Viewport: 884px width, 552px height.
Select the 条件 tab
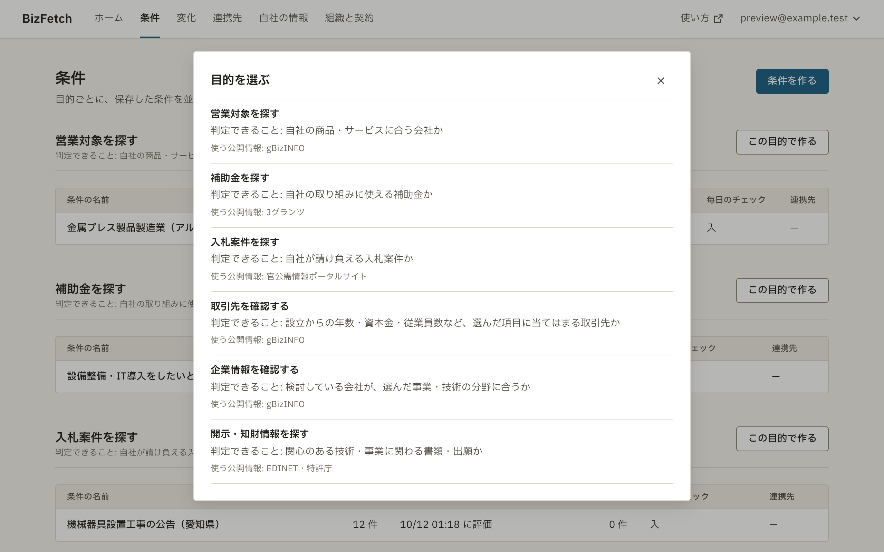[150, 18]
